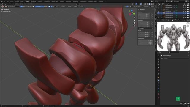Screen dimensions: 190x107
Task: Toggle X-ray display in viewport header
Action: [145, 4]
